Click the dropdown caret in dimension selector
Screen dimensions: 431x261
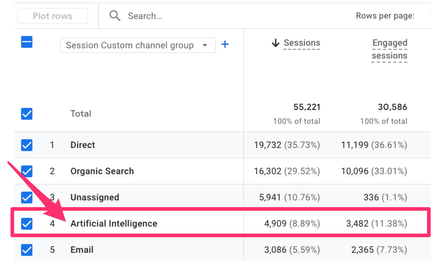(x=205, y=45)
